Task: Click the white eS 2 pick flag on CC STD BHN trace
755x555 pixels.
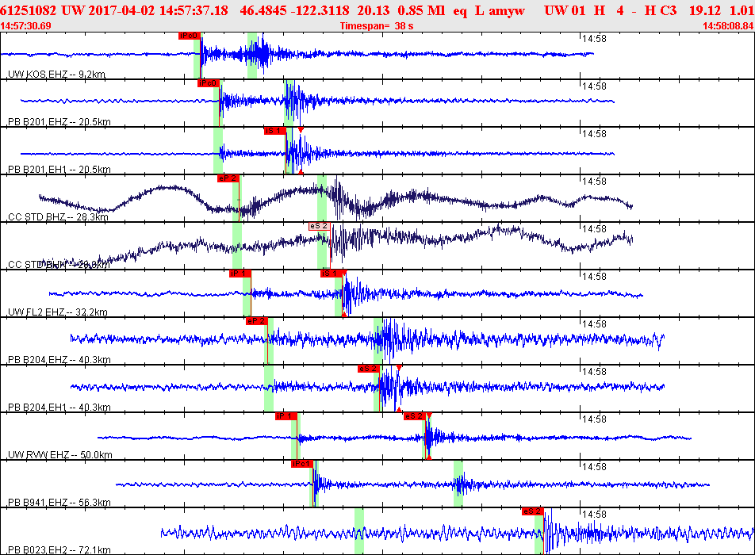Action: tap(320, 226)
